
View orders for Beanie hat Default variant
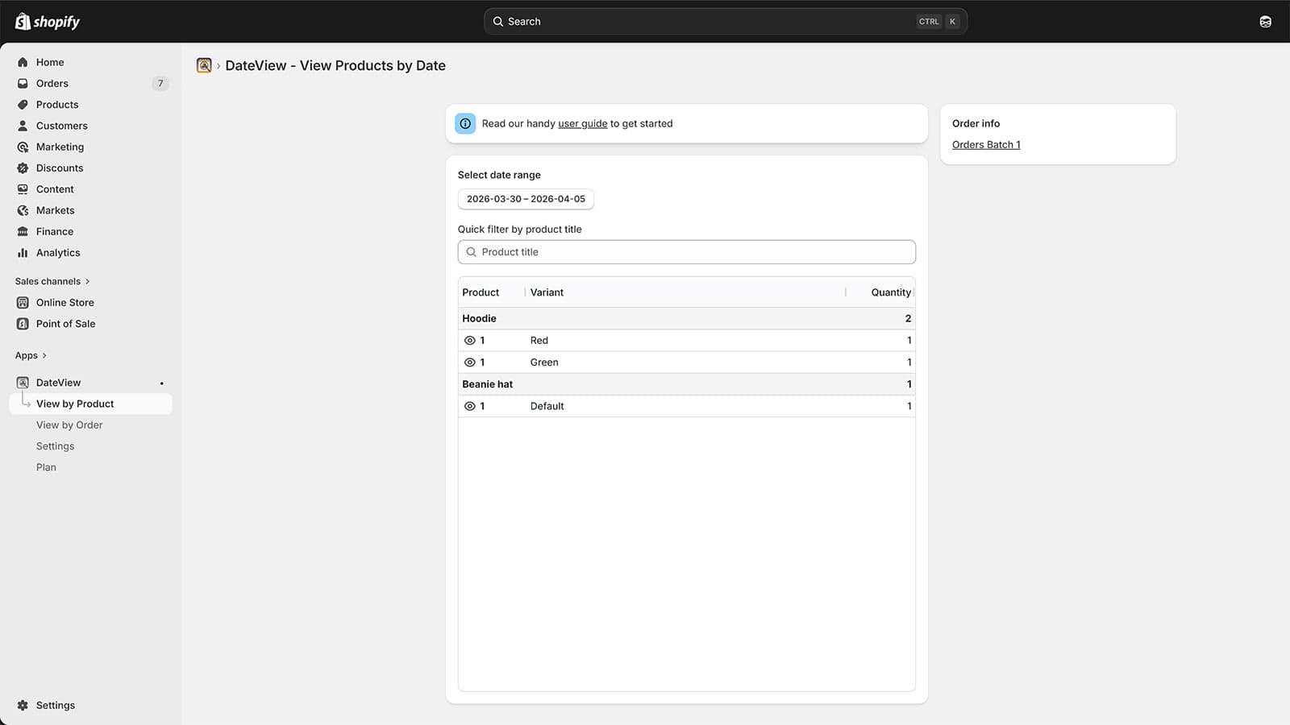pos(470,406)
